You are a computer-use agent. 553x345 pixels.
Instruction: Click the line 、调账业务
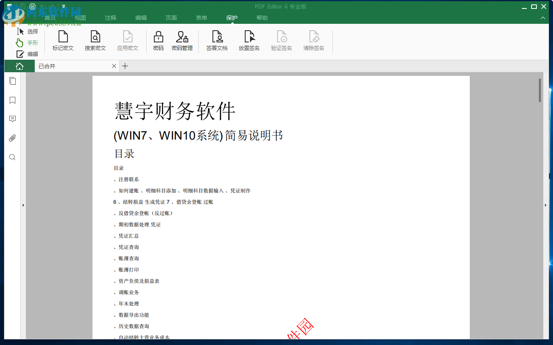(x=126, y=293)
